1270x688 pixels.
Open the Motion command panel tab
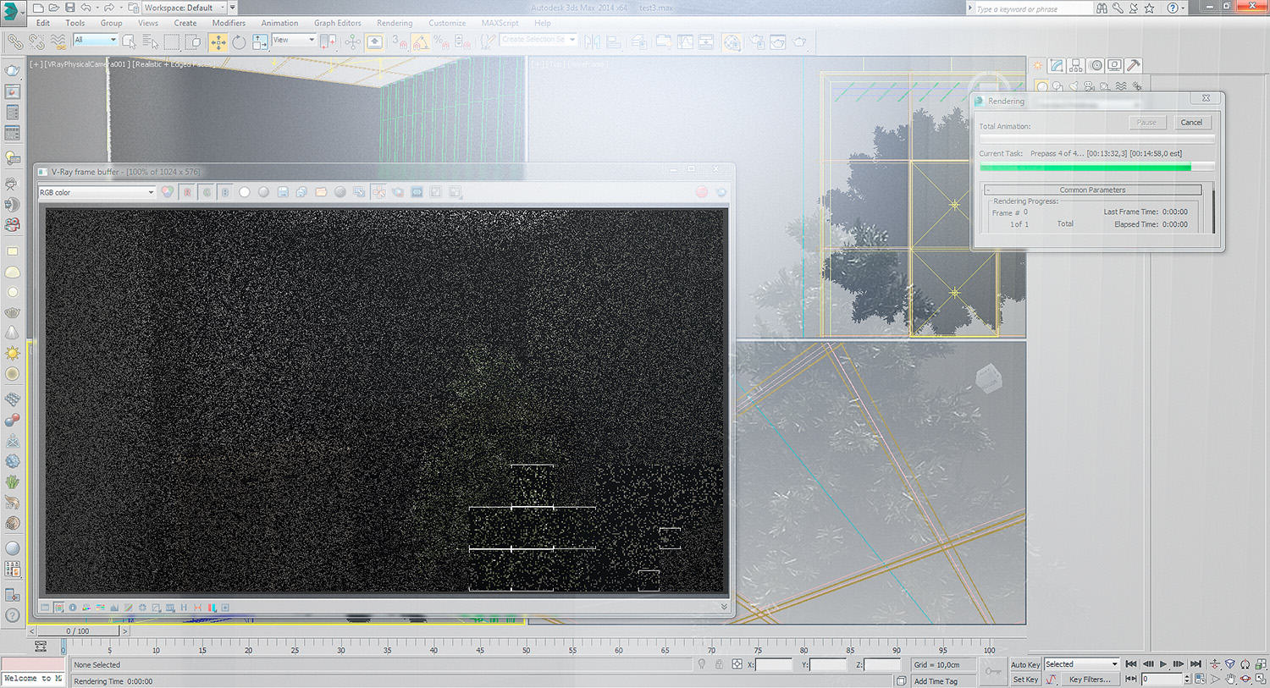click(1096, 65)
